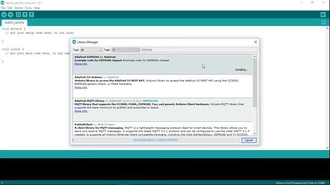This screenshot has width=330, height=185.
Task: Click the editor scroll down arrow
Action: pyautogui.click(x=327, y=148)
